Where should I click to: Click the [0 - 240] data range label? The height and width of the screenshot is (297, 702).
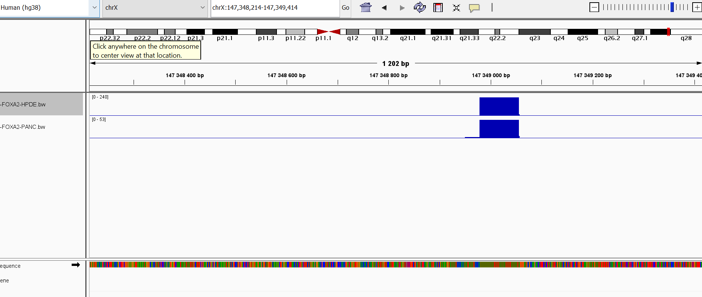100,97
